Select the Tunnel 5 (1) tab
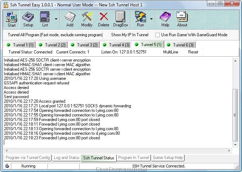The width and height of the screenshot is (242, 172). coord(148,45)
